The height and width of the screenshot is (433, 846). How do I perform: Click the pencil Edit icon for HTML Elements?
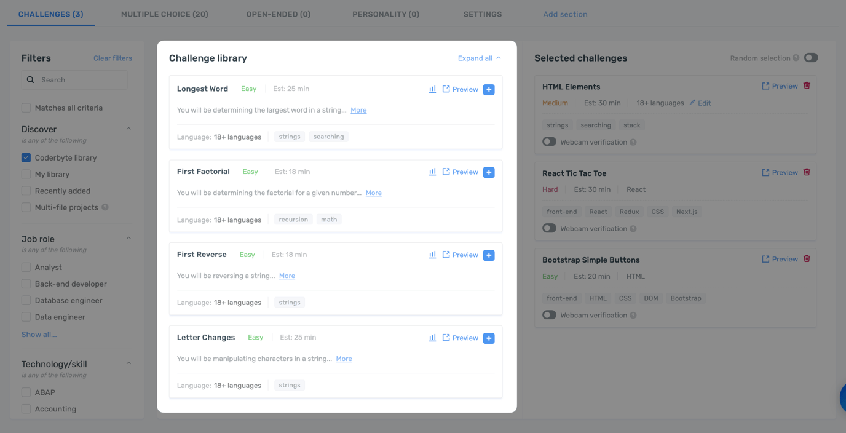(693, 103)
